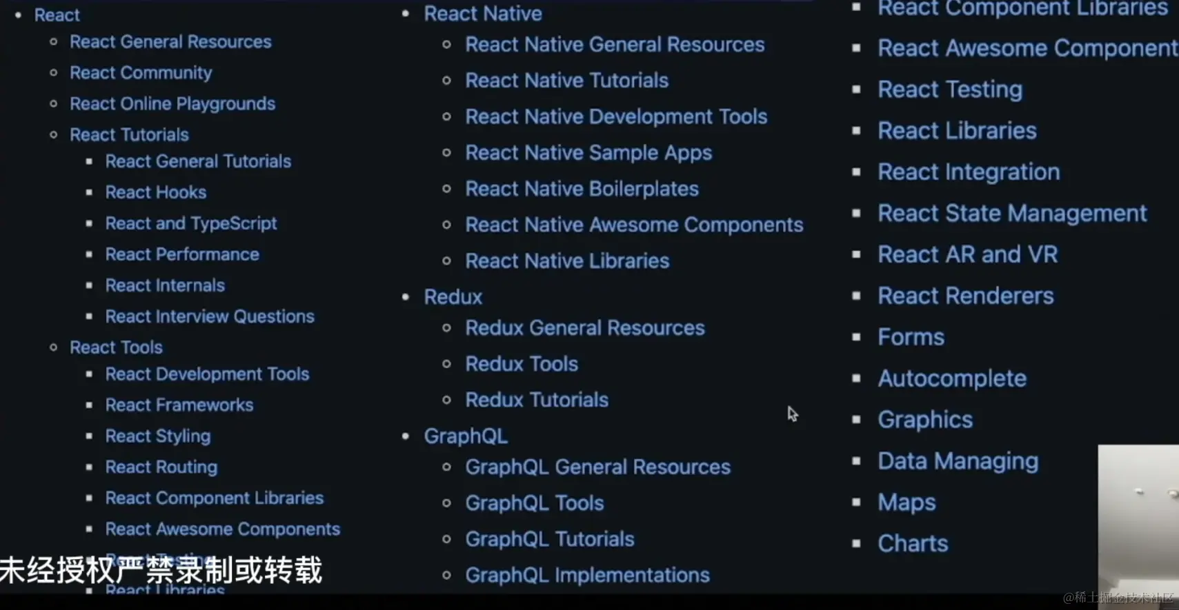Jump to React Tutorials heading link

129,135
